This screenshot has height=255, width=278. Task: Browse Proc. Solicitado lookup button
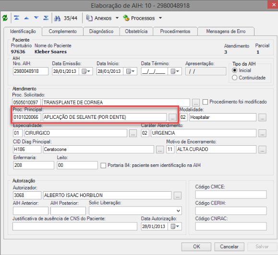tap(196, 103)
